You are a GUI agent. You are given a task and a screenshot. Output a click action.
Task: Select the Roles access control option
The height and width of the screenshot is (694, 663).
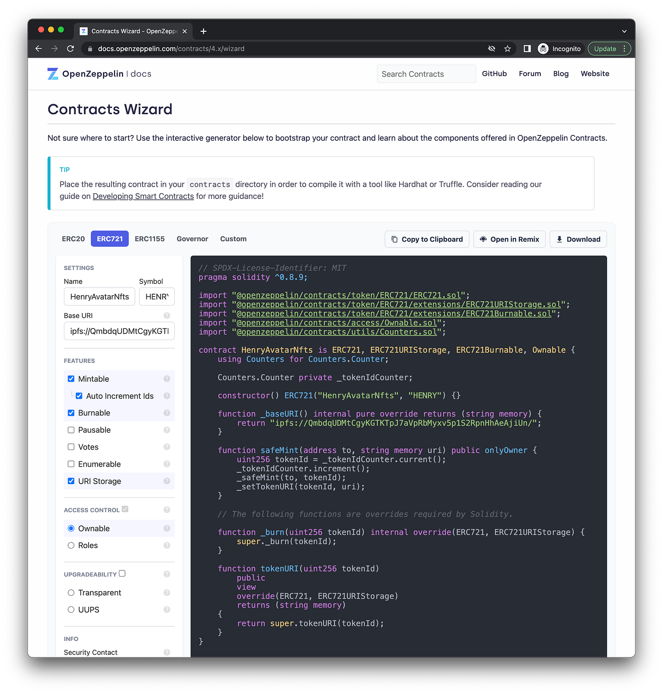pyautogui.click(x=71, y=546)
